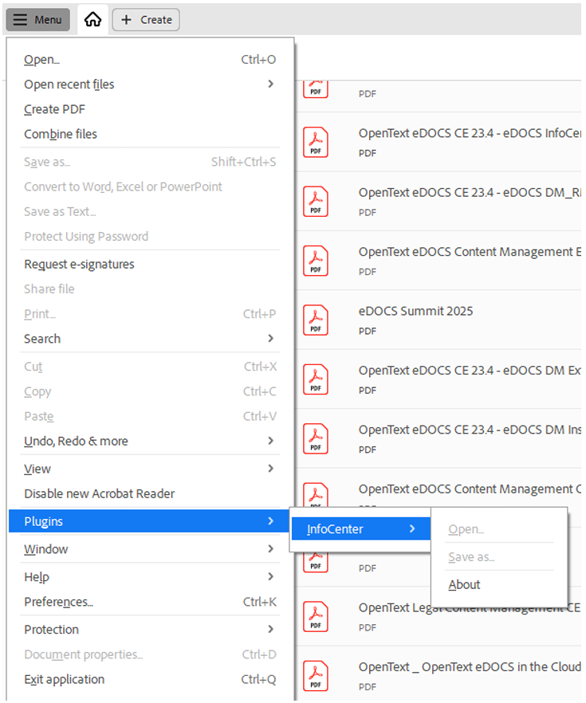Select Disable new Acrobat Reader
The height and width of the screenshot is (703, 586).
pyautogui.click(x=150, y=493)
